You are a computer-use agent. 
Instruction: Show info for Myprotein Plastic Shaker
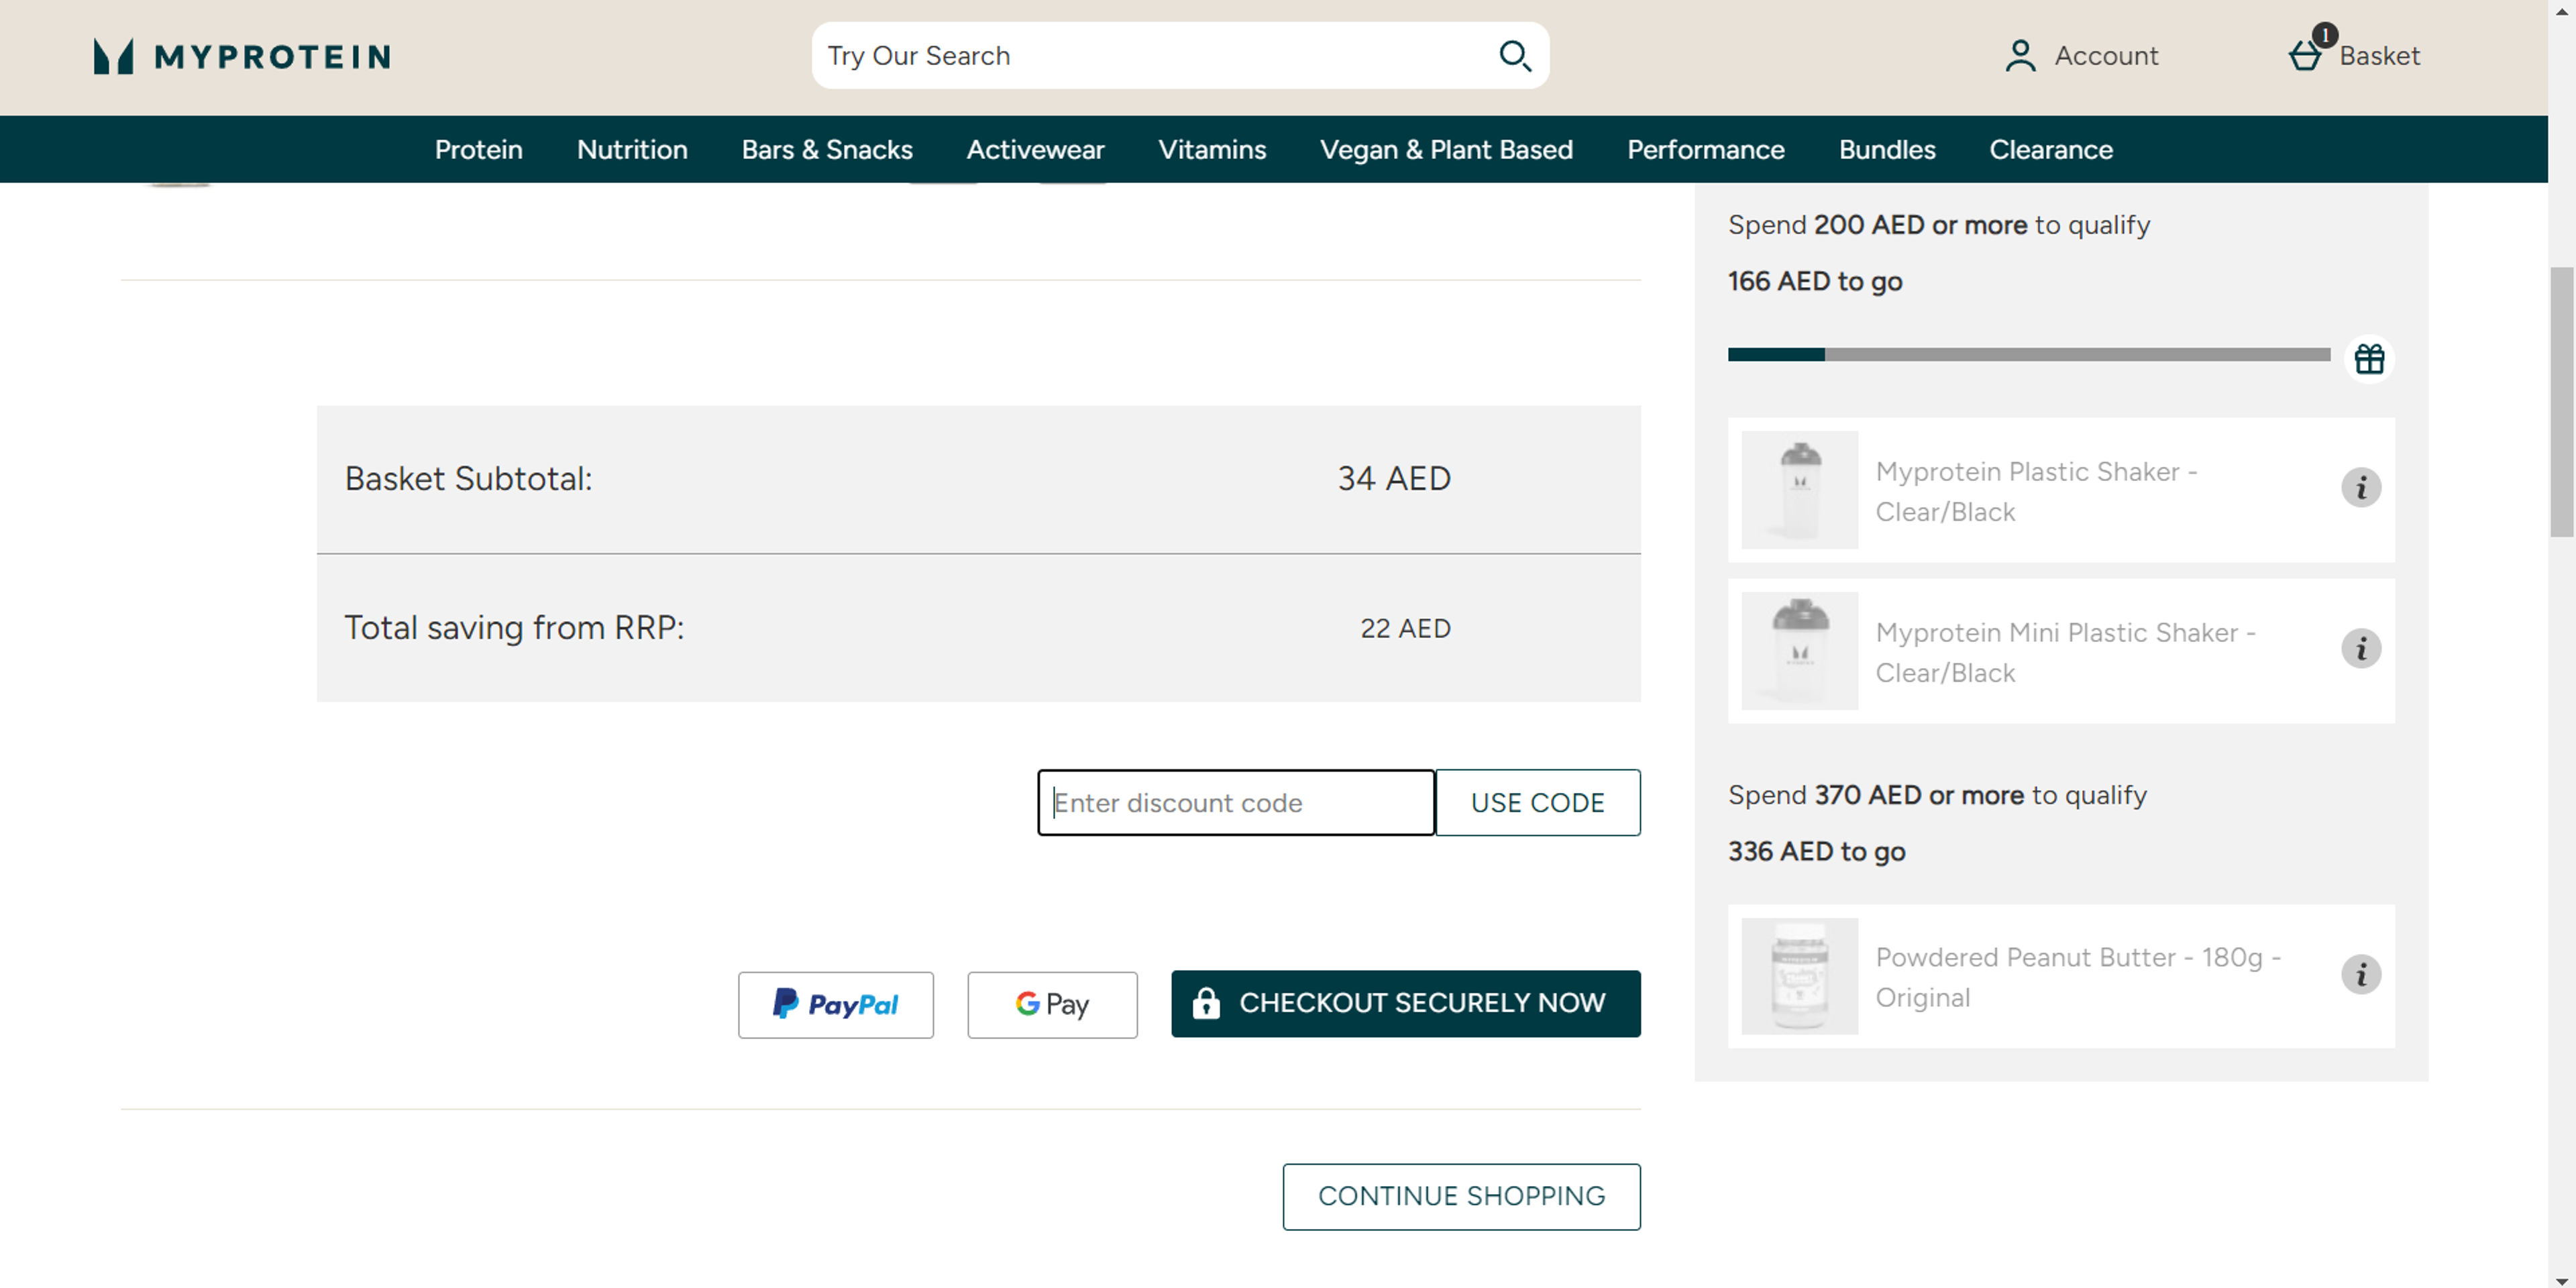[x=2361, y=488]
